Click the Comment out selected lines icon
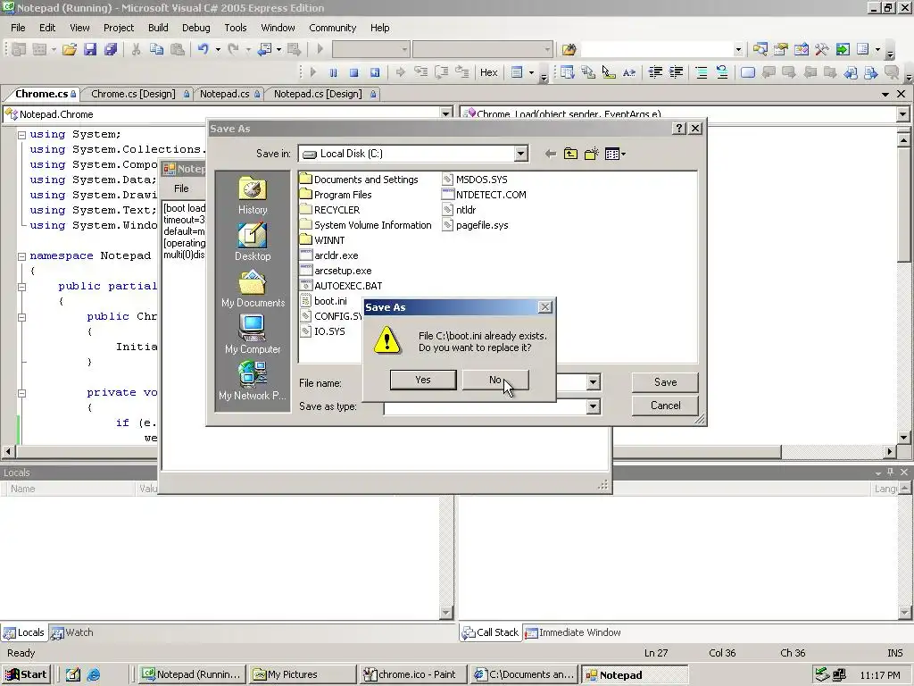 coord(702,72)
